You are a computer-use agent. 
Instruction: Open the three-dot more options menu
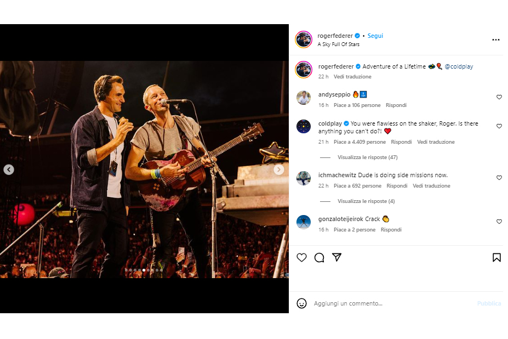[x=496, y=39]
